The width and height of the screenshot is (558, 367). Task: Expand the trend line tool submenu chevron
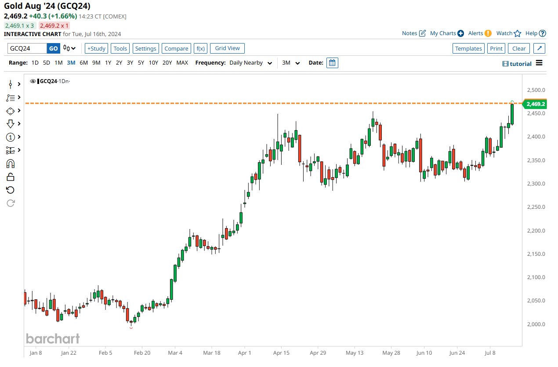pos(19,98)
